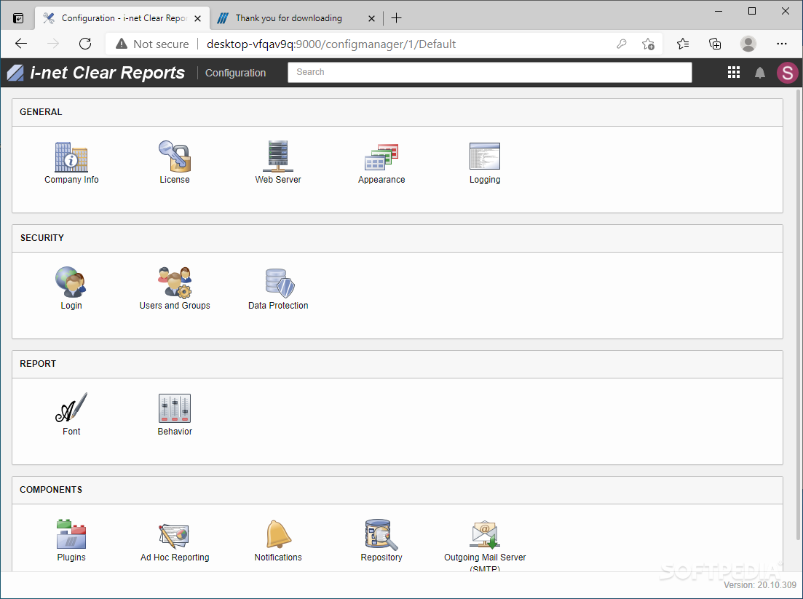Open Logging configuration
This screenshot has height=599, width=803.
point(484,162)
